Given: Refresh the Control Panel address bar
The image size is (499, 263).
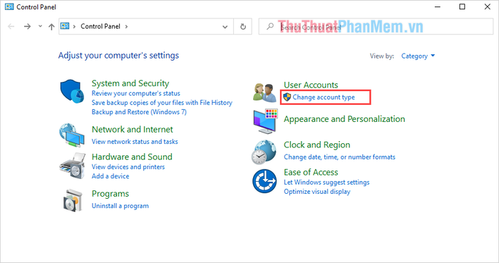Looking at the screenshot, I should click(243, 26).
